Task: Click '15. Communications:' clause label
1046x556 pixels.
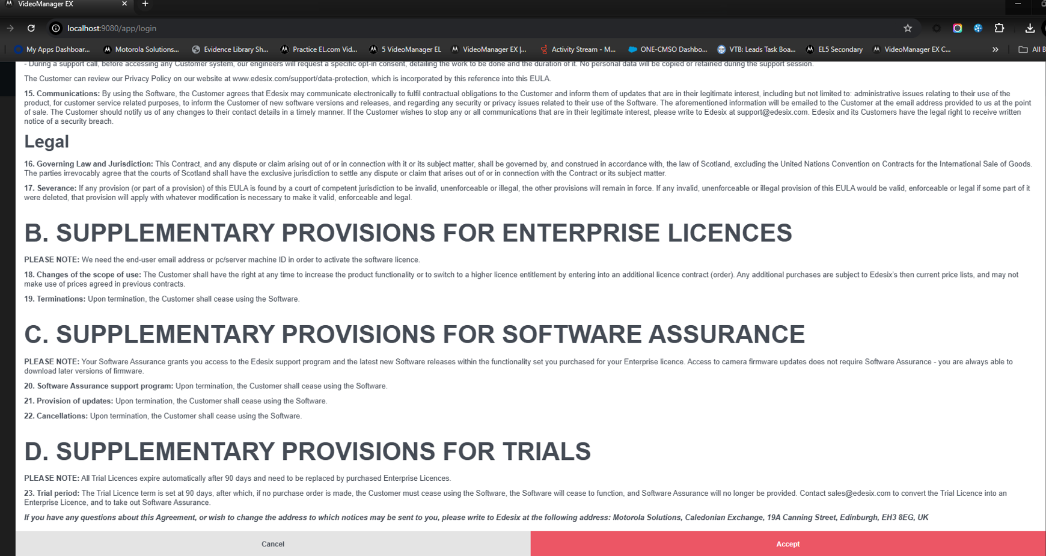Action: point(62,94)
